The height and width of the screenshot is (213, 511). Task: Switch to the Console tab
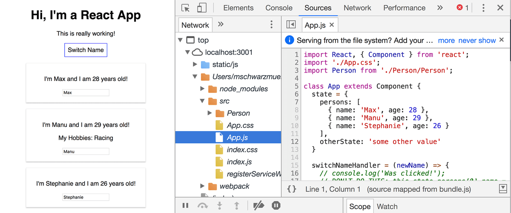click(279, 8)
